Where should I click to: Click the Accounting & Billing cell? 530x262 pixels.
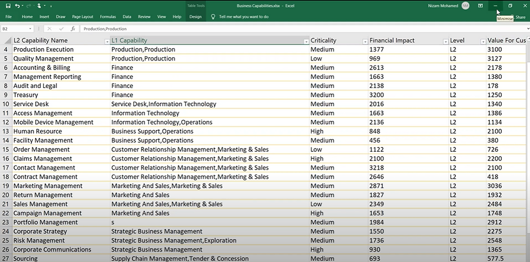tap(61, 68)
